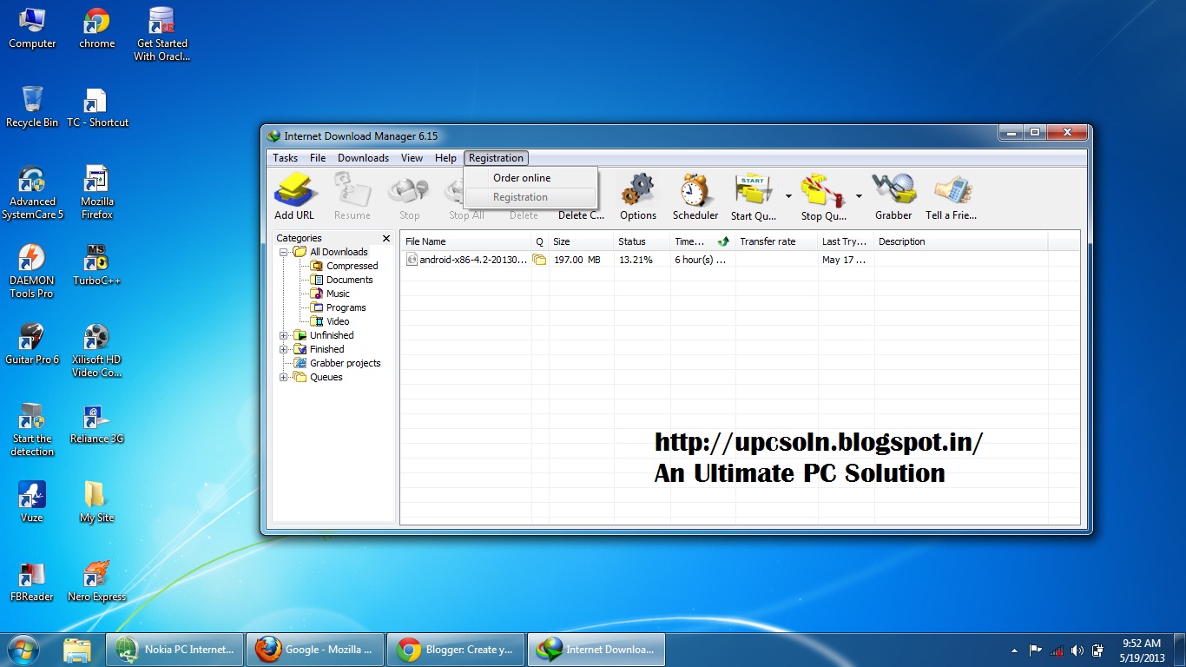
Task: Open the volume speaker tray icon
Action: 1077,650
